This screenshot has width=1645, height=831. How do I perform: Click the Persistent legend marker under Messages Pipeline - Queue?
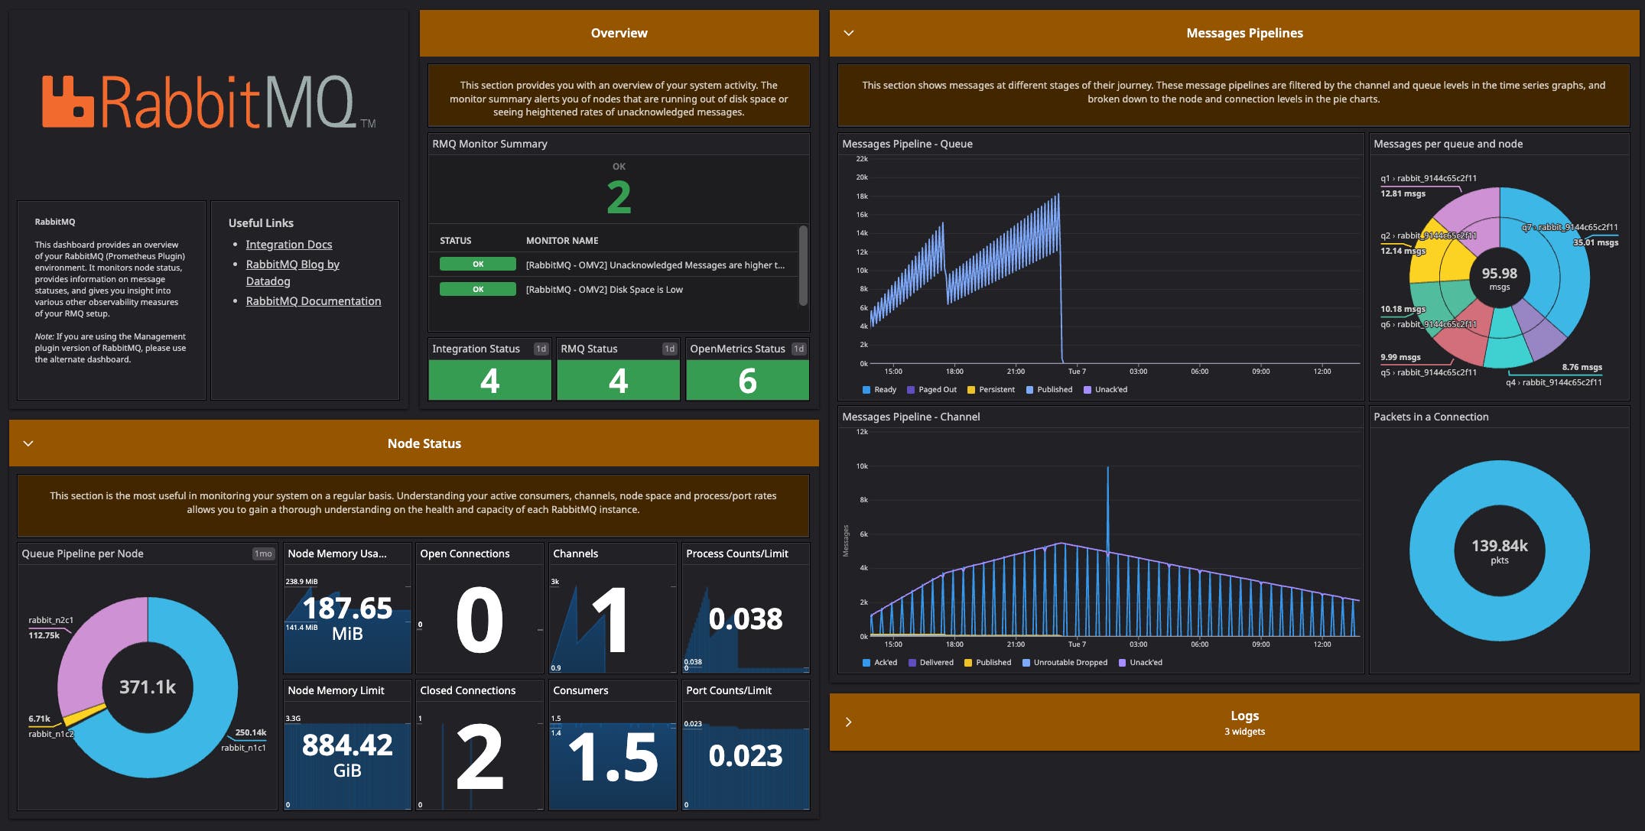(x=970, y=390)
